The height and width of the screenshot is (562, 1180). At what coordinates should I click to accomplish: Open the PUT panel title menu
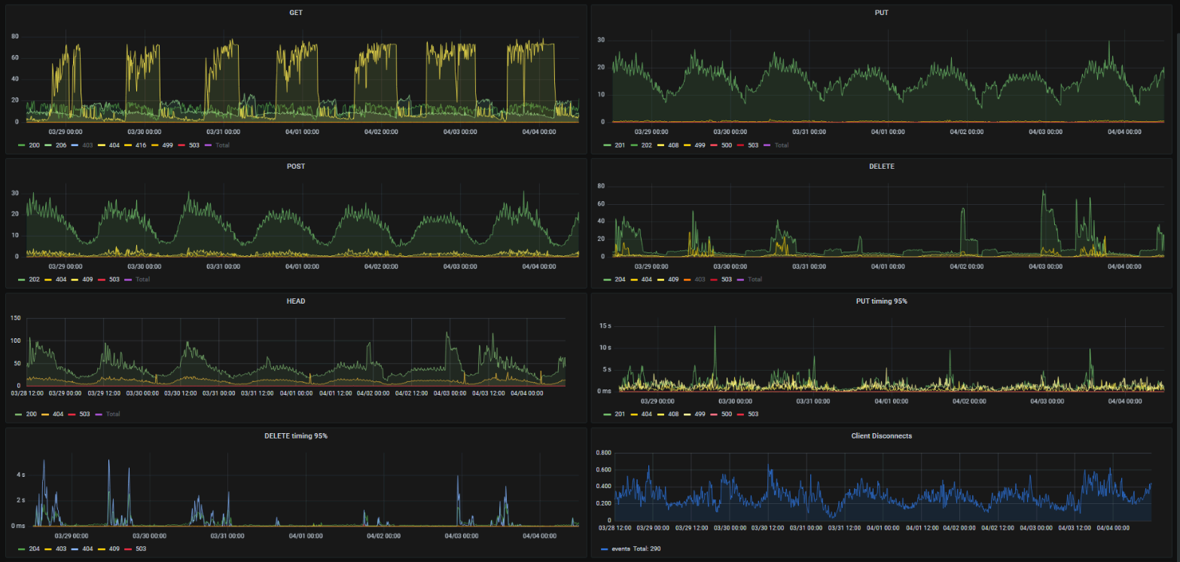[882, 13]
